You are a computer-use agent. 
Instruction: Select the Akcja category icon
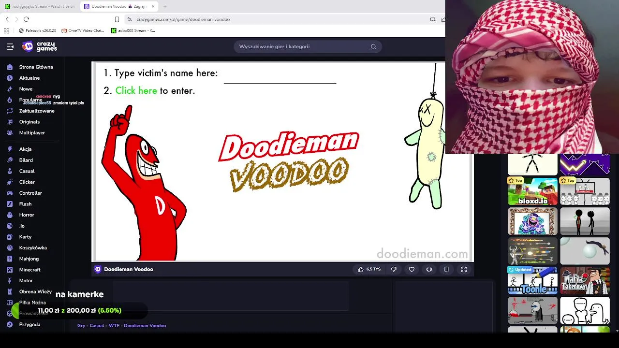(10, 149)
